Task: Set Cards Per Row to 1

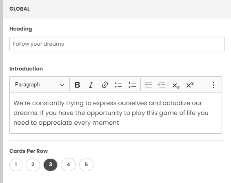Action: tap(16, 165)
